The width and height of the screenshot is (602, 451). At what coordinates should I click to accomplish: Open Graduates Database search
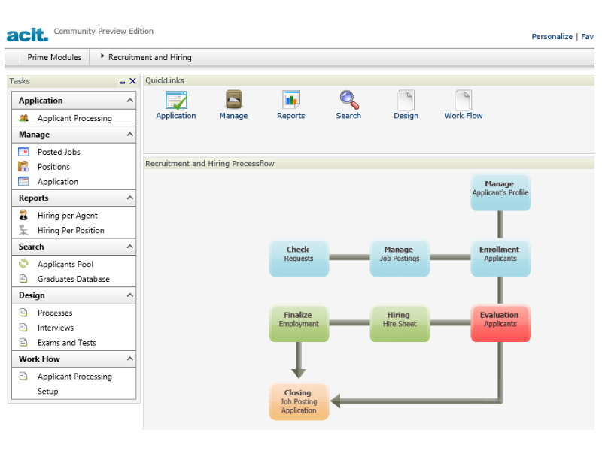click(x=73, y=279)
